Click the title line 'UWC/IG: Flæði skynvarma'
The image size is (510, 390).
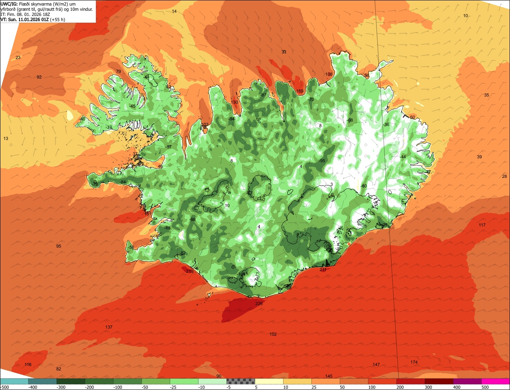coord(27,4)
